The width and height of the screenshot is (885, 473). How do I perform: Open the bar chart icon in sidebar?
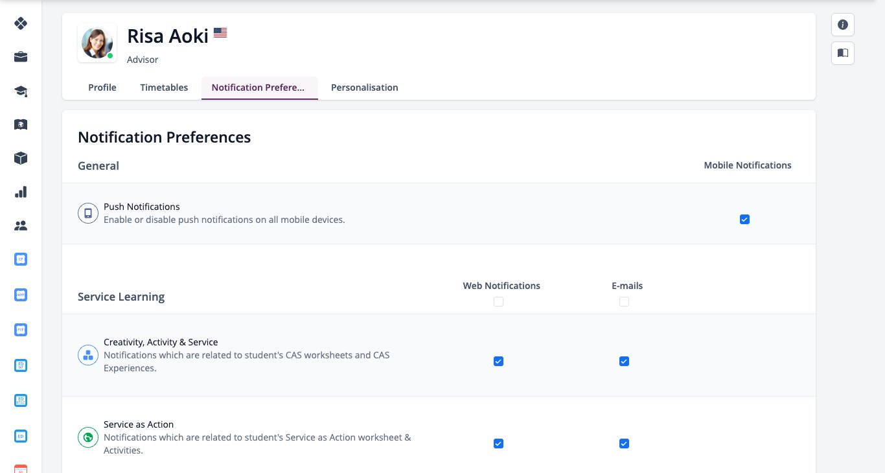coord(21,192)
